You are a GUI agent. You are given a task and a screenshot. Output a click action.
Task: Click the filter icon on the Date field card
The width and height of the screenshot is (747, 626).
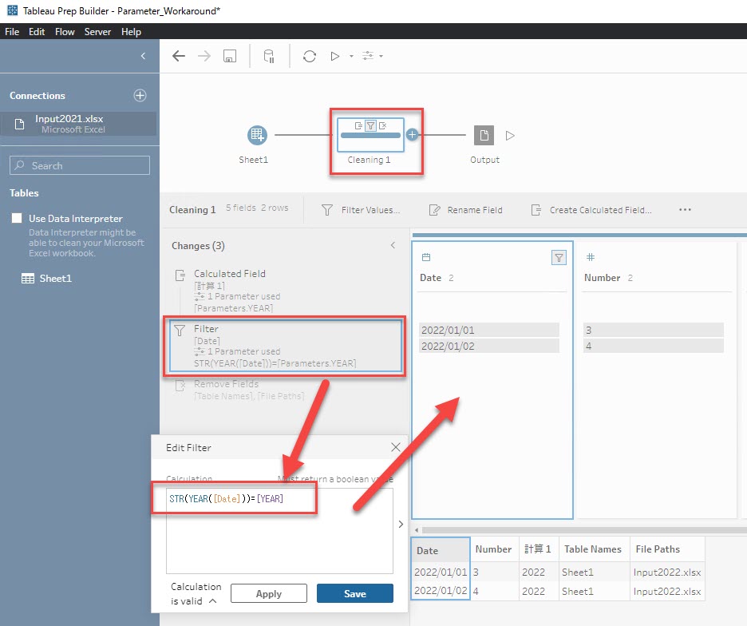[559, 258]
